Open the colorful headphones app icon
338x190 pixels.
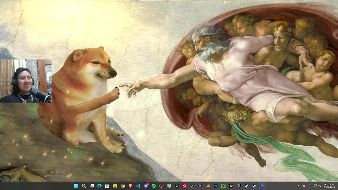point(200,186)
